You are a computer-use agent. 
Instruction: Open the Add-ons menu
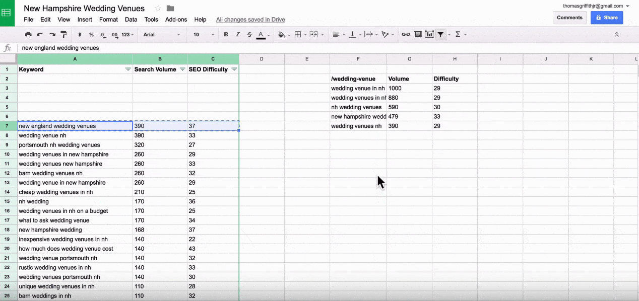pos(176,20)
